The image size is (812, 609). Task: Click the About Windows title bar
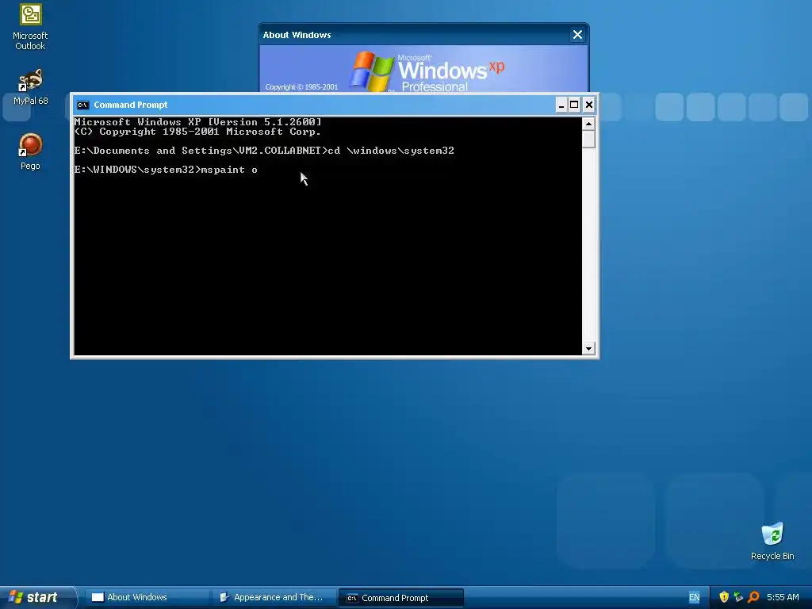[x=414, y=35]
